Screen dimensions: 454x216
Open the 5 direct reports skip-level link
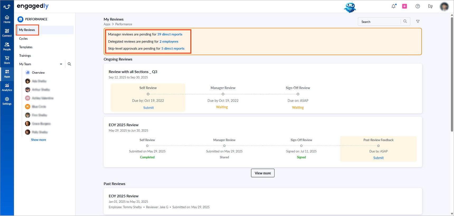173,48
